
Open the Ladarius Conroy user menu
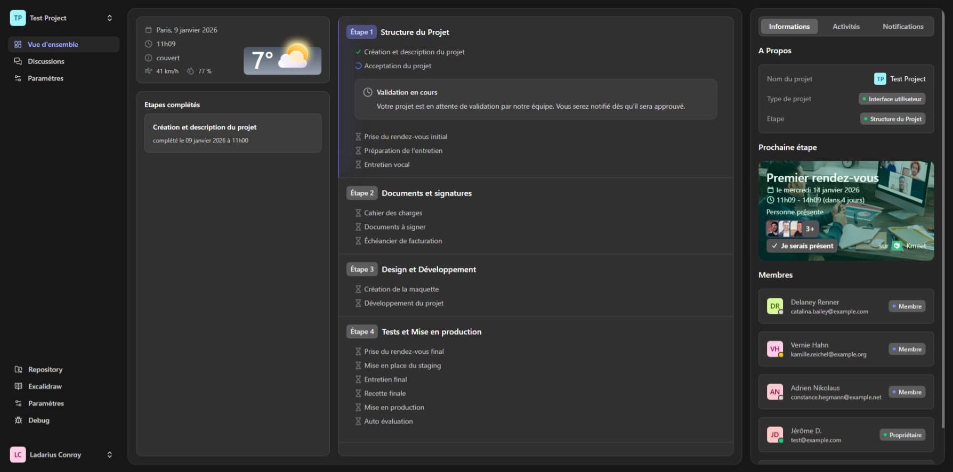click(x=109, y=455)
